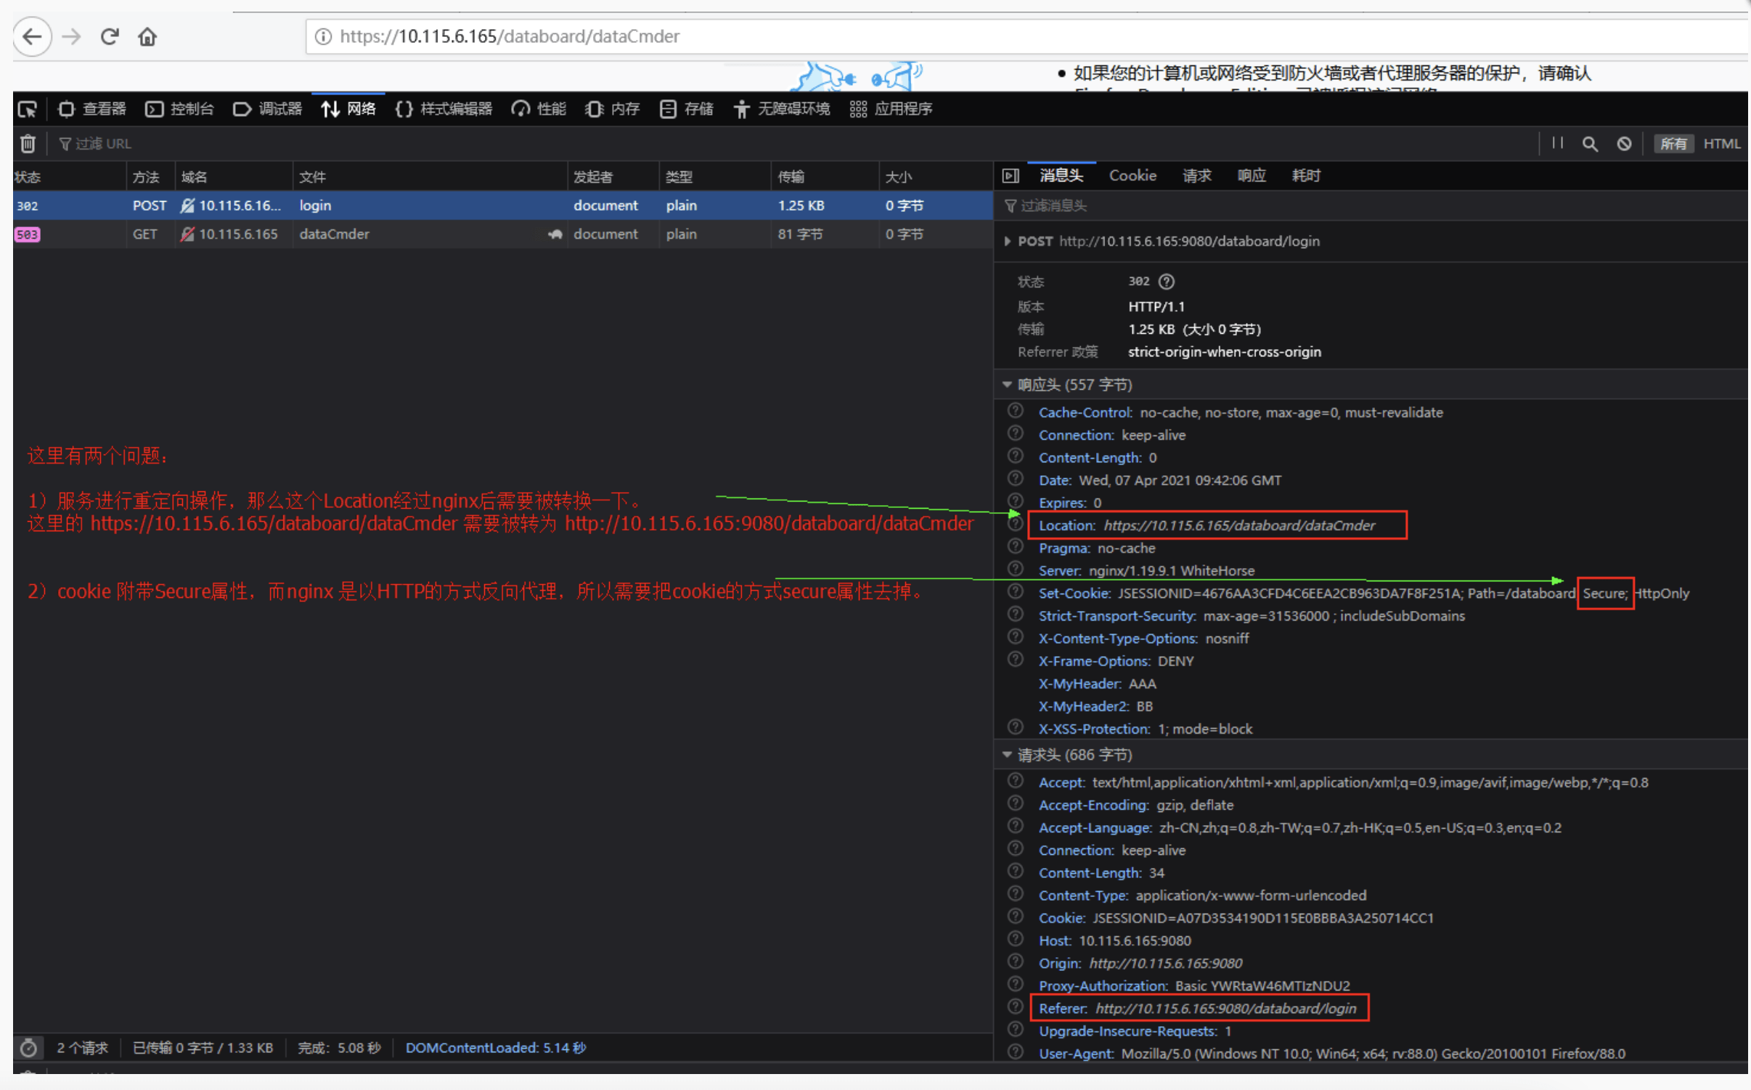
Task: Sort by the File (文件) column header
Action: [430, 177]
